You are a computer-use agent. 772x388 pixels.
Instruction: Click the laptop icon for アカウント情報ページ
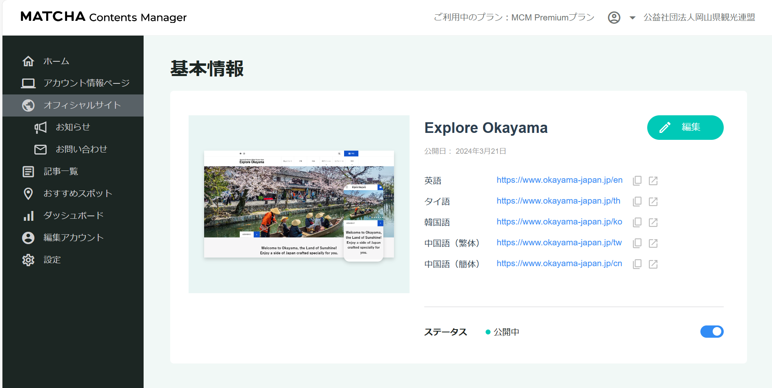[x=28, y=83]
